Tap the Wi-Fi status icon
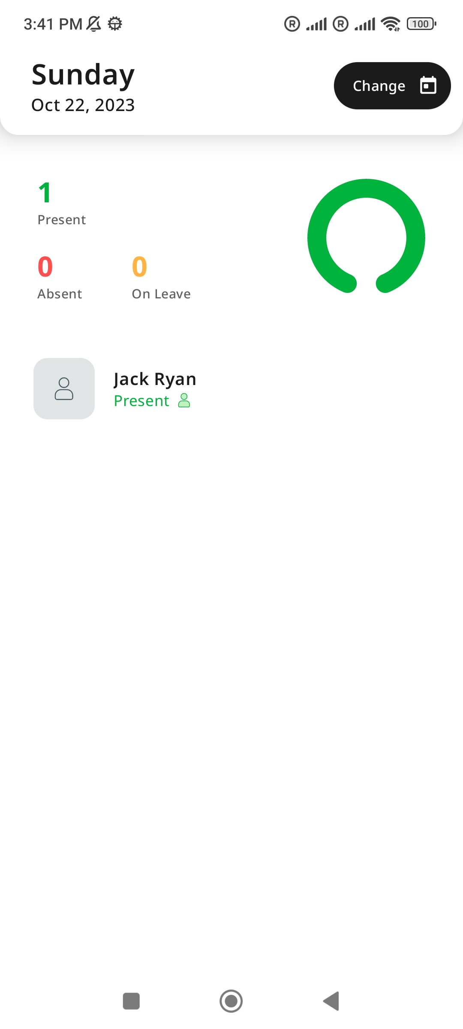 coord(391,24)
